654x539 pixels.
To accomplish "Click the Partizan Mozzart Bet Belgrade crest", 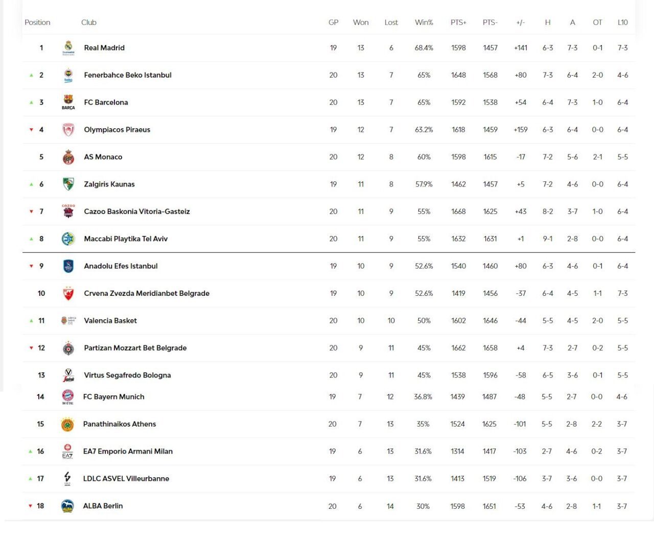I will 68,348.
